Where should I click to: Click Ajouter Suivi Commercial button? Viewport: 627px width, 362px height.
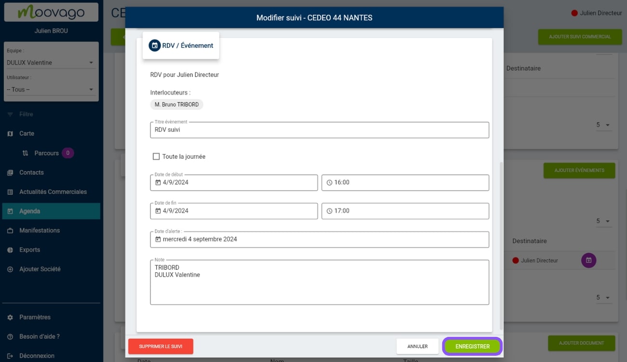[x=580, y=37]
